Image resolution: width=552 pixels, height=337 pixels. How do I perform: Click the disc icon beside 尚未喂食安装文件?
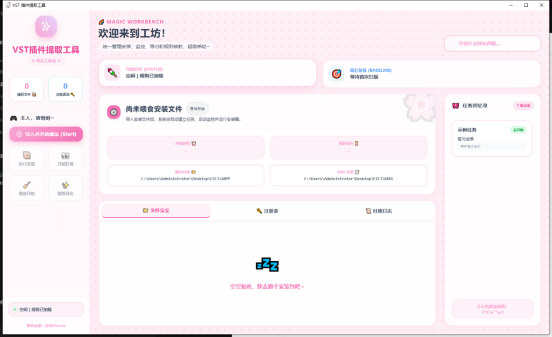(x=114, y=112)
